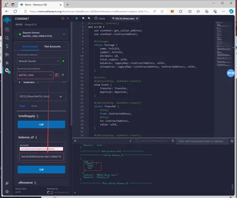Screen dimensions: 237x198
Task: Open the Edge Favorites list icon
Action: pos(198,11)
